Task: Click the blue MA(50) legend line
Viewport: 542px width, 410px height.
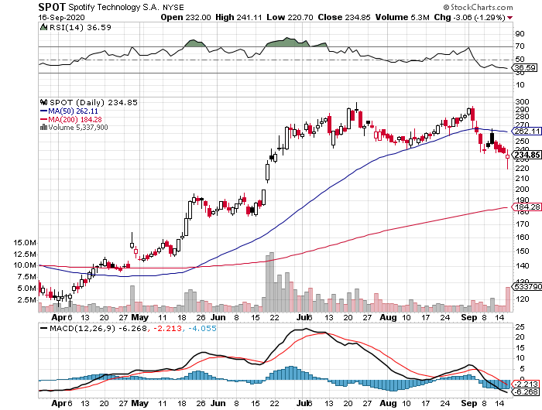Action: point(43,111)
